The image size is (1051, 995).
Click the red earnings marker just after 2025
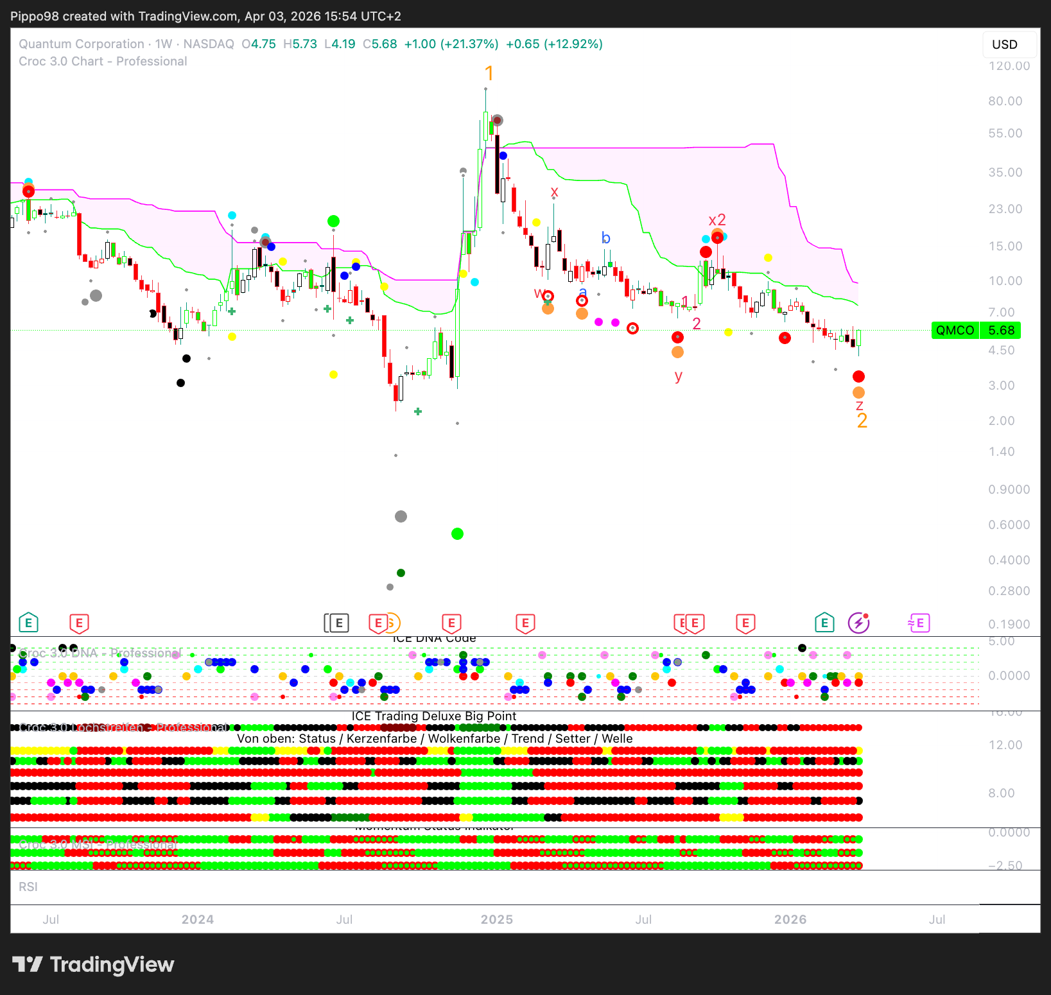[x=525, y=623]
